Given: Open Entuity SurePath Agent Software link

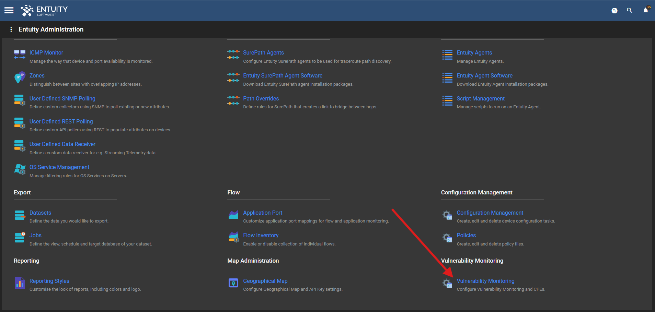Looking at the screenshot, I should [x=283, y=75].
